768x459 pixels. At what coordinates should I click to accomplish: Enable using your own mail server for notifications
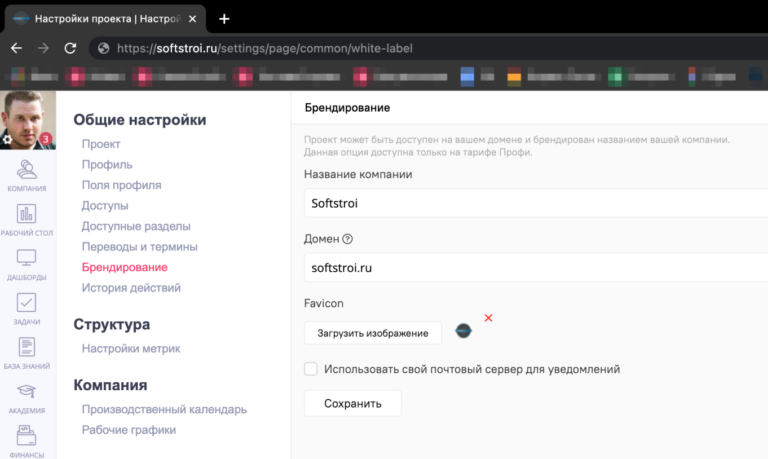[x=311, y=368]
